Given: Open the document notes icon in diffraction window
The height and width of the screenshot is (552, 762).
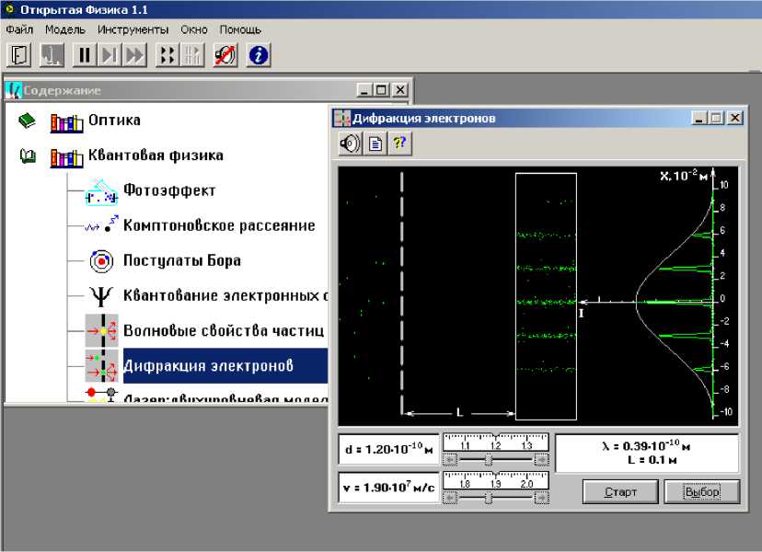Looking at the screenshot, I should (375, 144).
